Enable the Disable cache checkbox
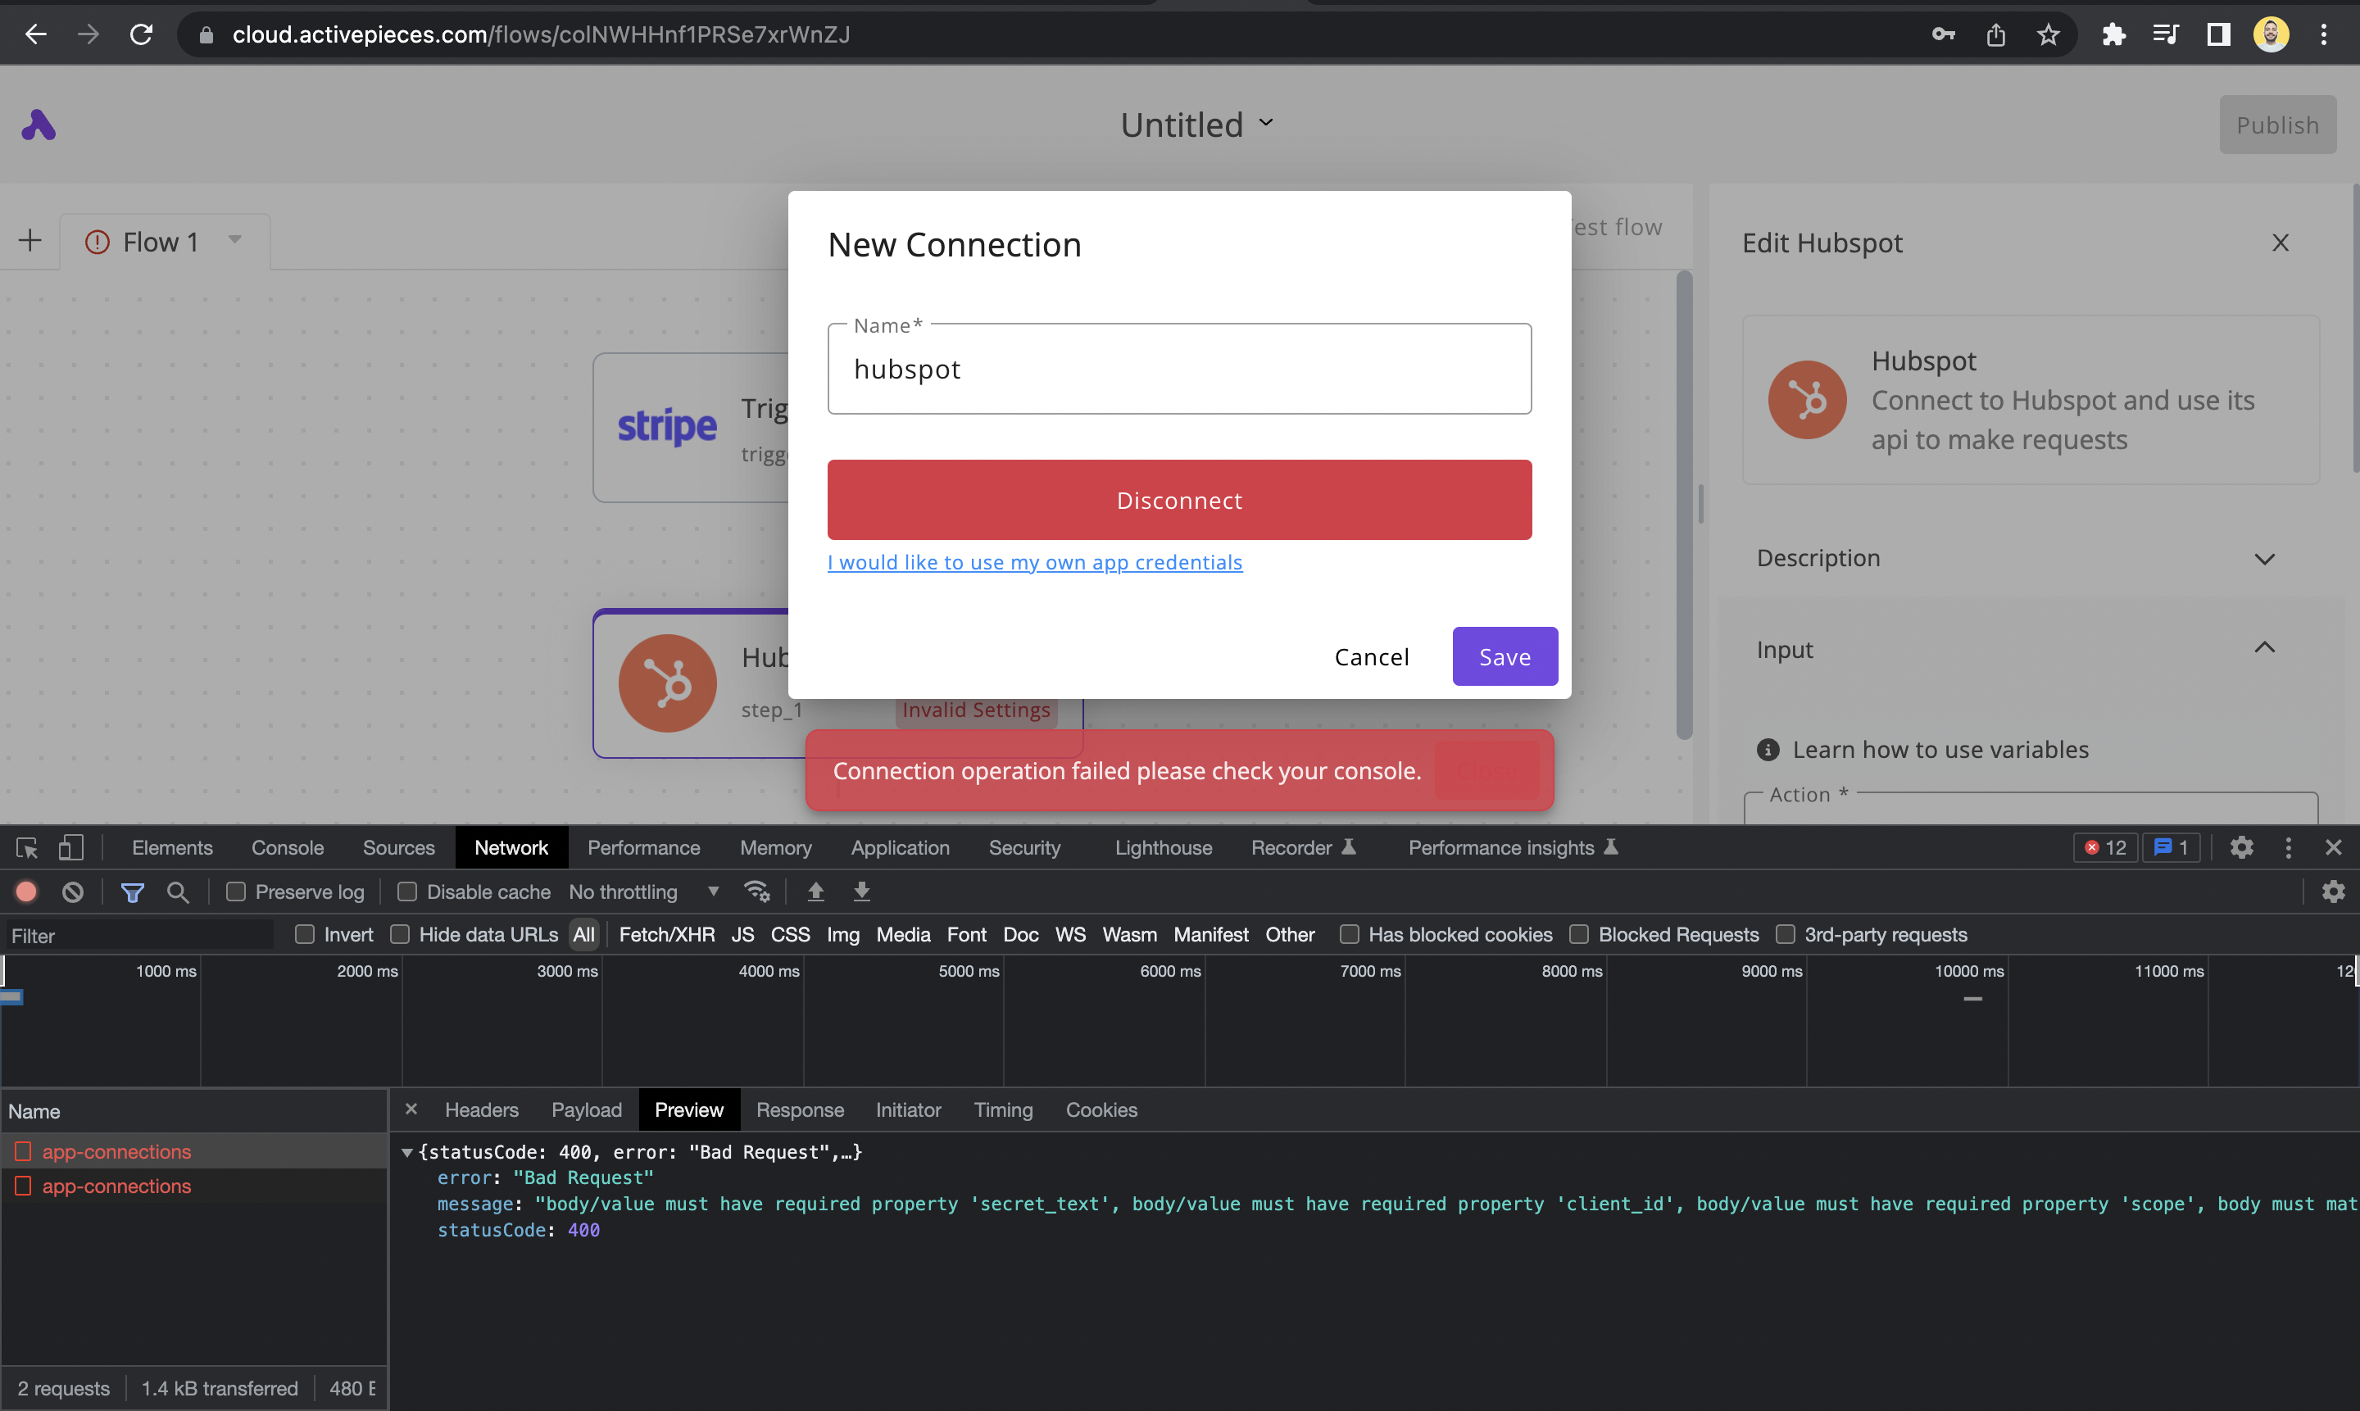Screen dimensions: 2360x1411 [408, 892]
